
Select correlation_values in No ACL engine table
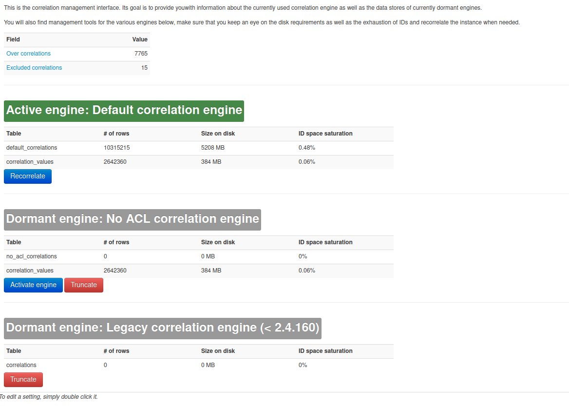coord(30,270)
